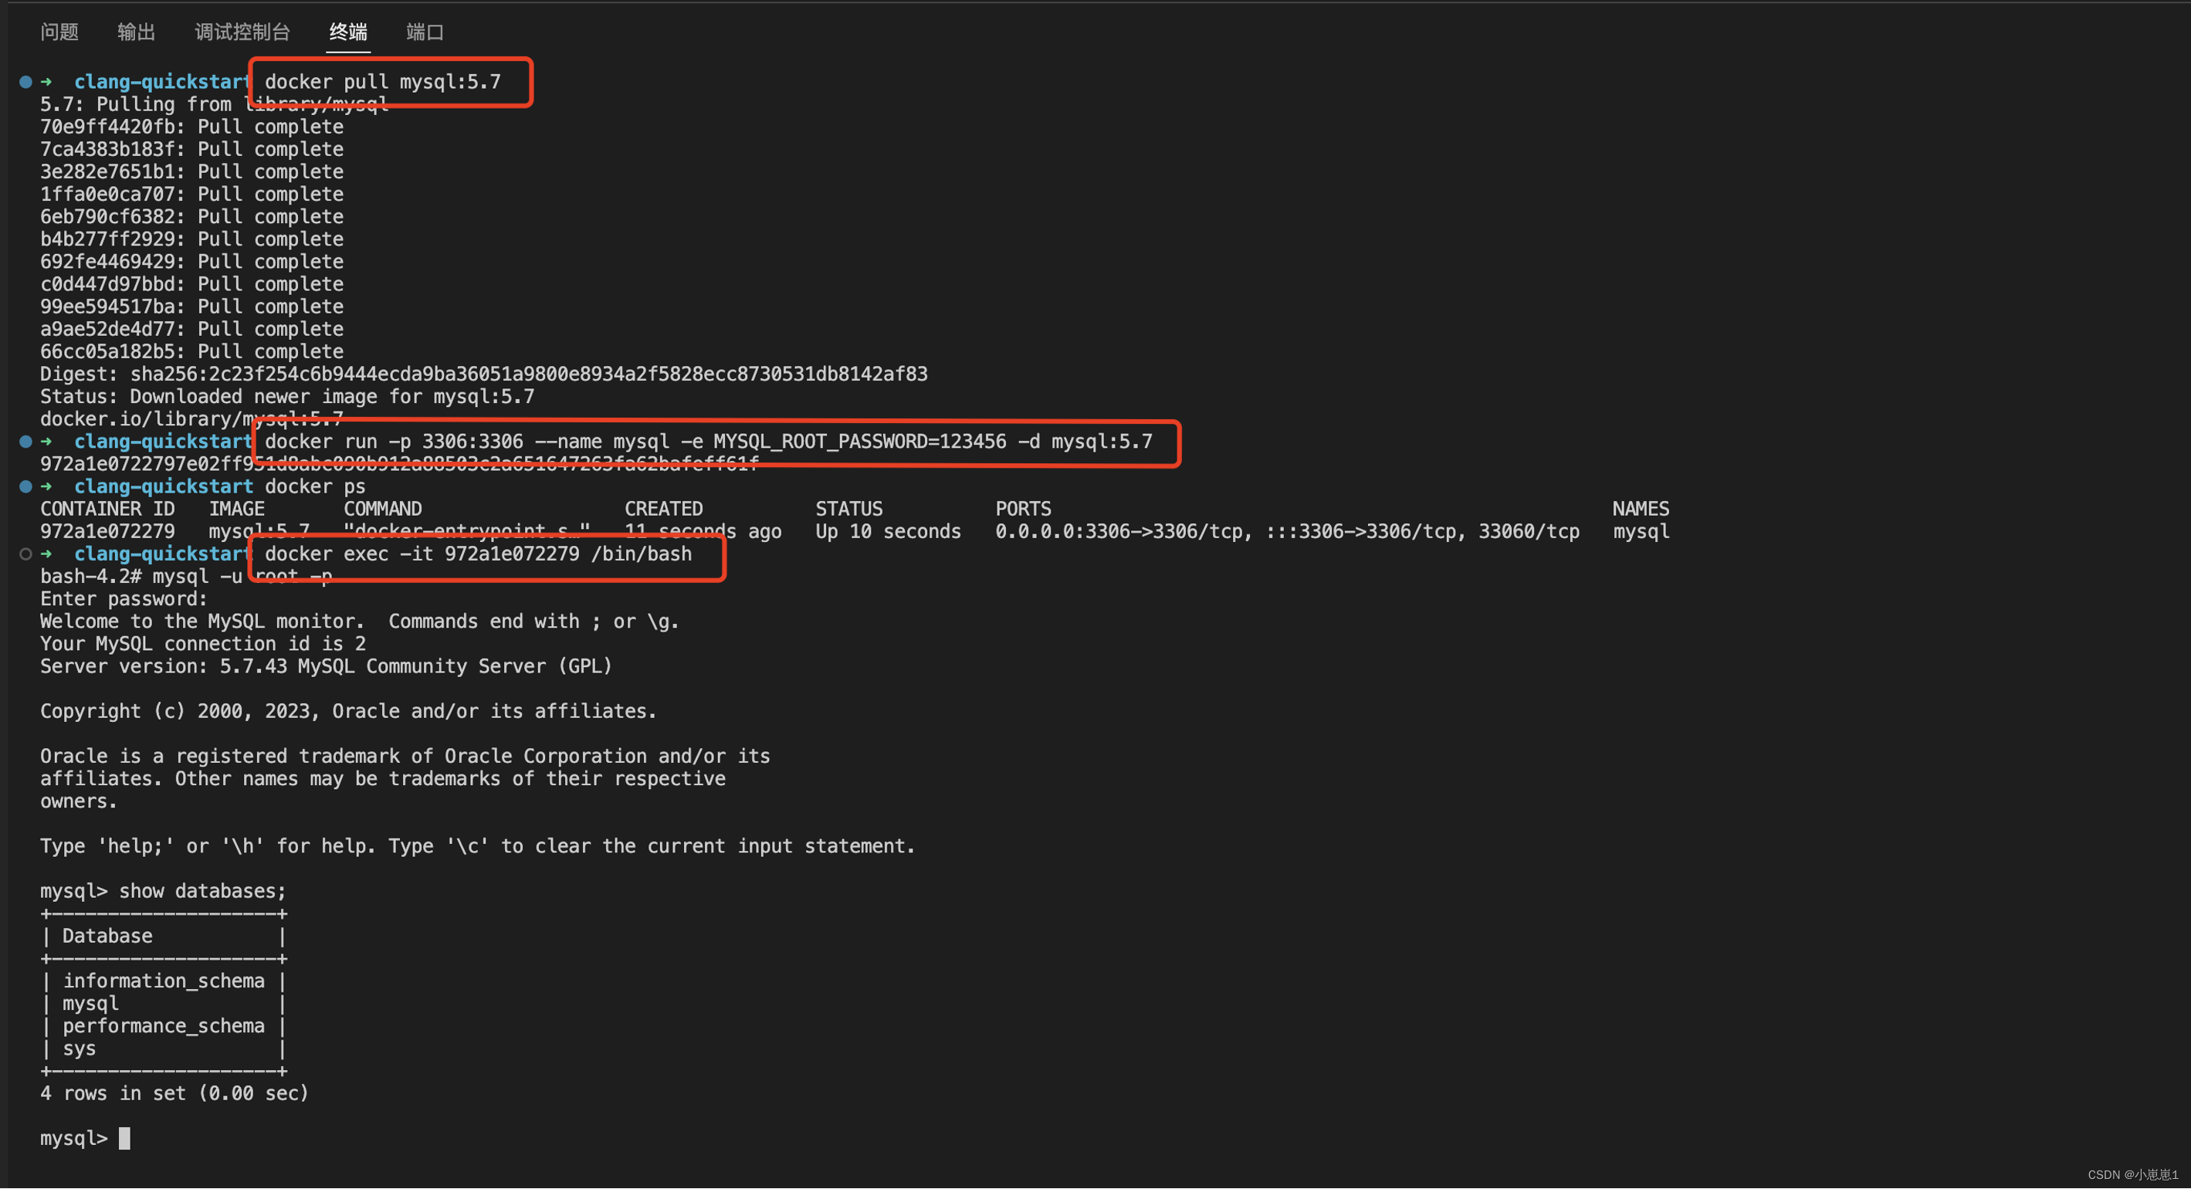Click the docker run -p 3306:3306 command
Image resolution: width=2191 pixels, height=1189 pixels.
[709, 442]
